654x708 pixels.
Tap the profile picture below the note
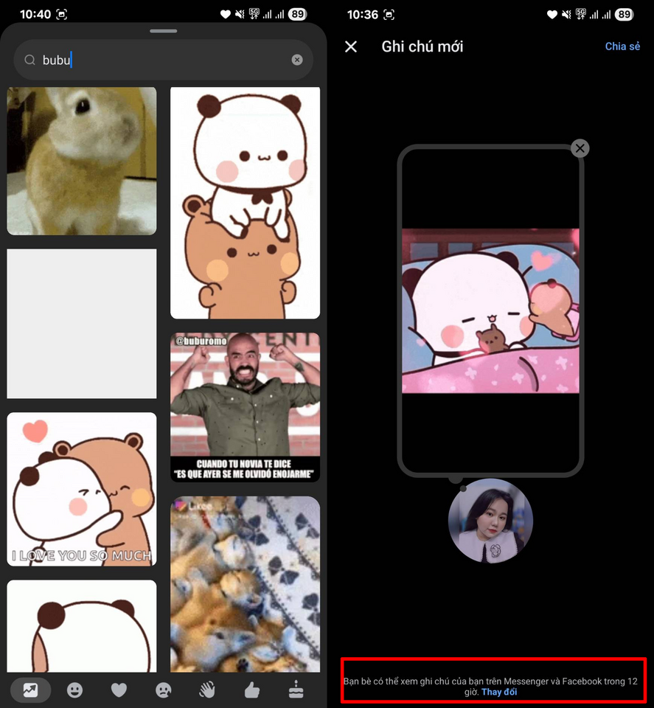coord(490,521)
